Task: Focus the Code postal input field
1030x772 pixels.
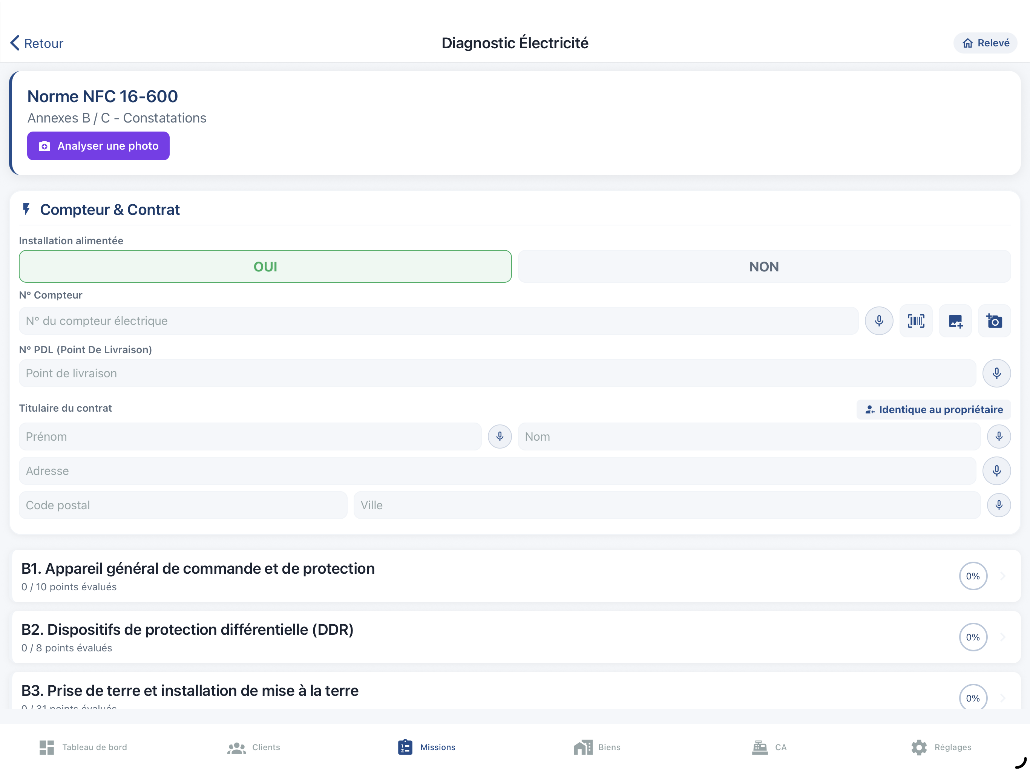Action: (183, 505)
